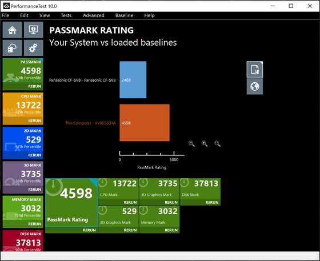The height and width of the screenshot is (261, 320).
Task: Rerun under the 3D Graphics Mark tile
Action: click(x=171, y=203)
